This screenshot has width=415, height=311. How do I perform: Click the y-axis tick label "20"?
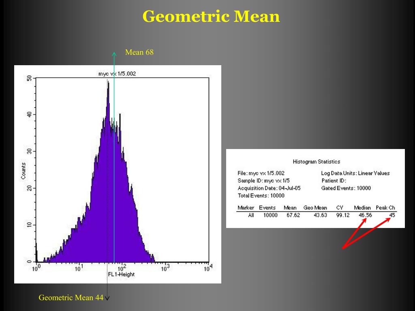(29, 188)
